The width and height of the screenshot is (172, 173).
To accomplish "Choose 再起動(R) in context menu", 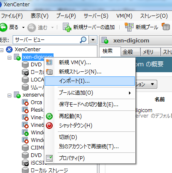I will coord(90,116).
